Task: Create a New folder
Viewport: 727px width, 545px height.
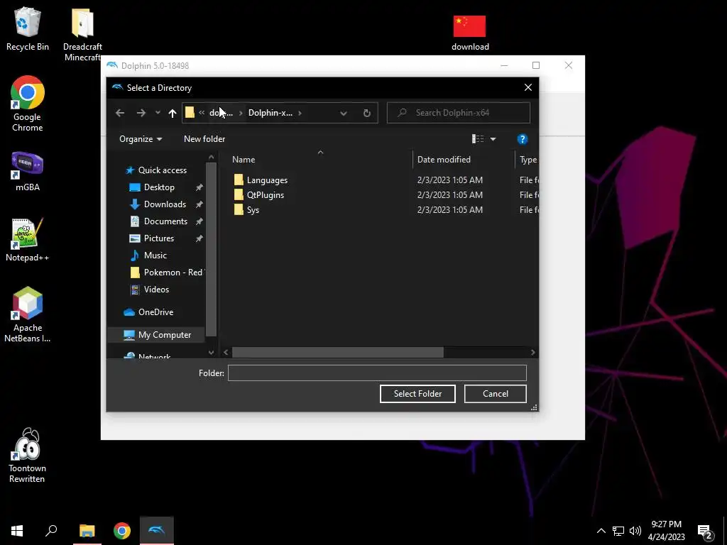Action: tap(204, 139)
